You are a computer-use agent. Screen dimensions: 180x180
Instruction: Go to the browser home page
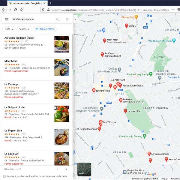(21, 10)
